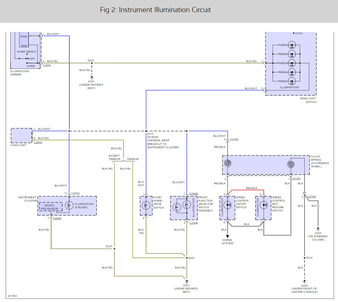
Task: Click the AUDIO UNIT label
Action: pos(18,145)
